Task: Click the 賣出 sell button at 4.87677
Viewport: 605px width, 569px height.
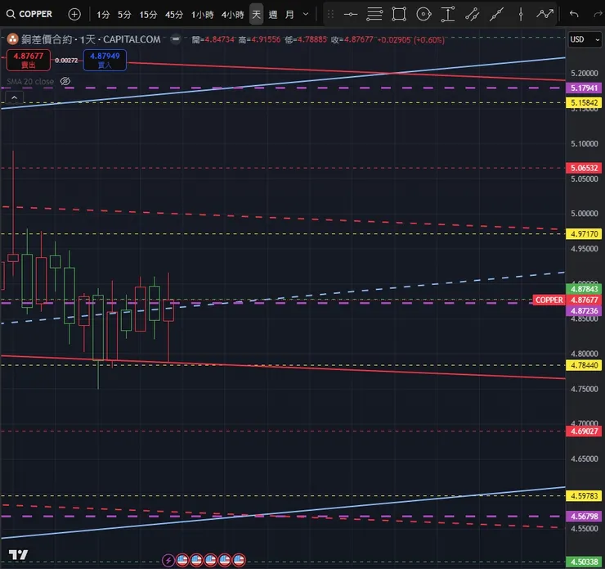Action: (x=28, y=61)
